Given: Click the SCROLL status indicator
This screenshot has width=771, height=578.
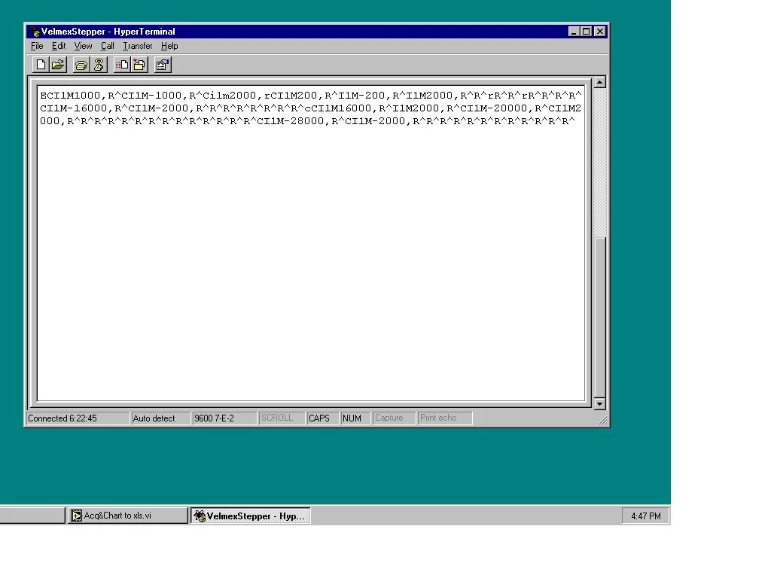Looking at the screenshot, I should (x=282, y=418).
